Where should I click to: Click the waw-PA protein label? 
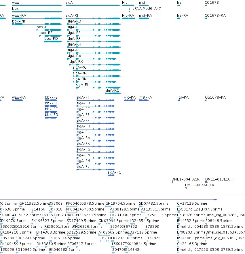click(19, 97)
